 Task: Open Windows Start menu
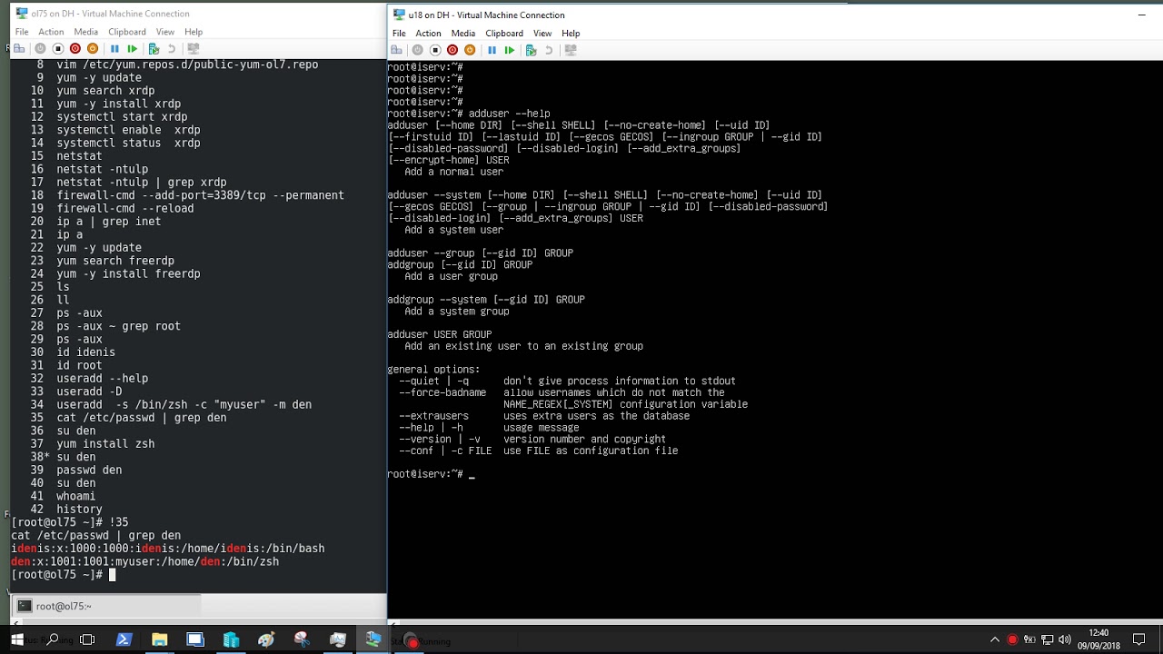tap(16, 640)
